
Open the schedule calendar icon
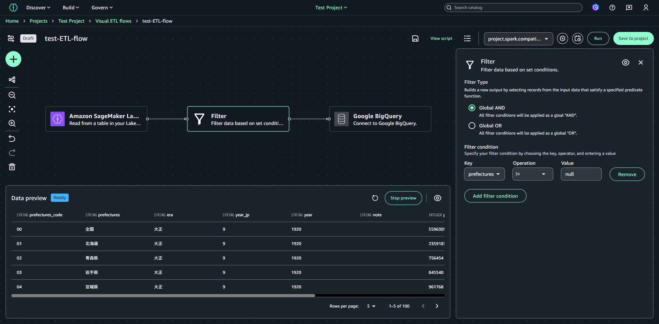pyautogui.click(x=578, y=38)
